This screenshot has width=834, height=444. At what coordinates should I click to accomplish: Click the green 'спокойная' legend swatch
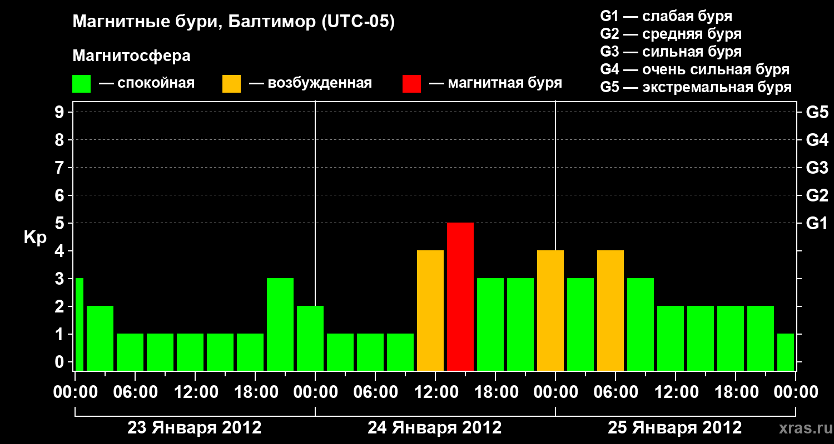point(81,83)
